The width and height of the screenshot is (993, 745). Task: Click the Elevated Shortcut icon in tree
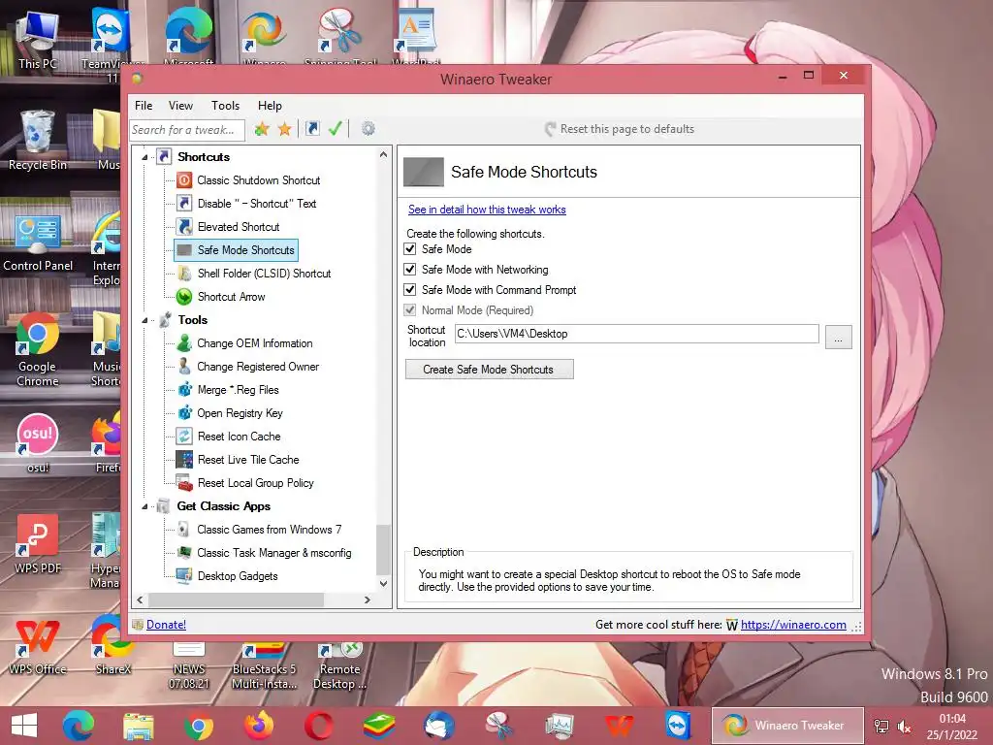184,227
